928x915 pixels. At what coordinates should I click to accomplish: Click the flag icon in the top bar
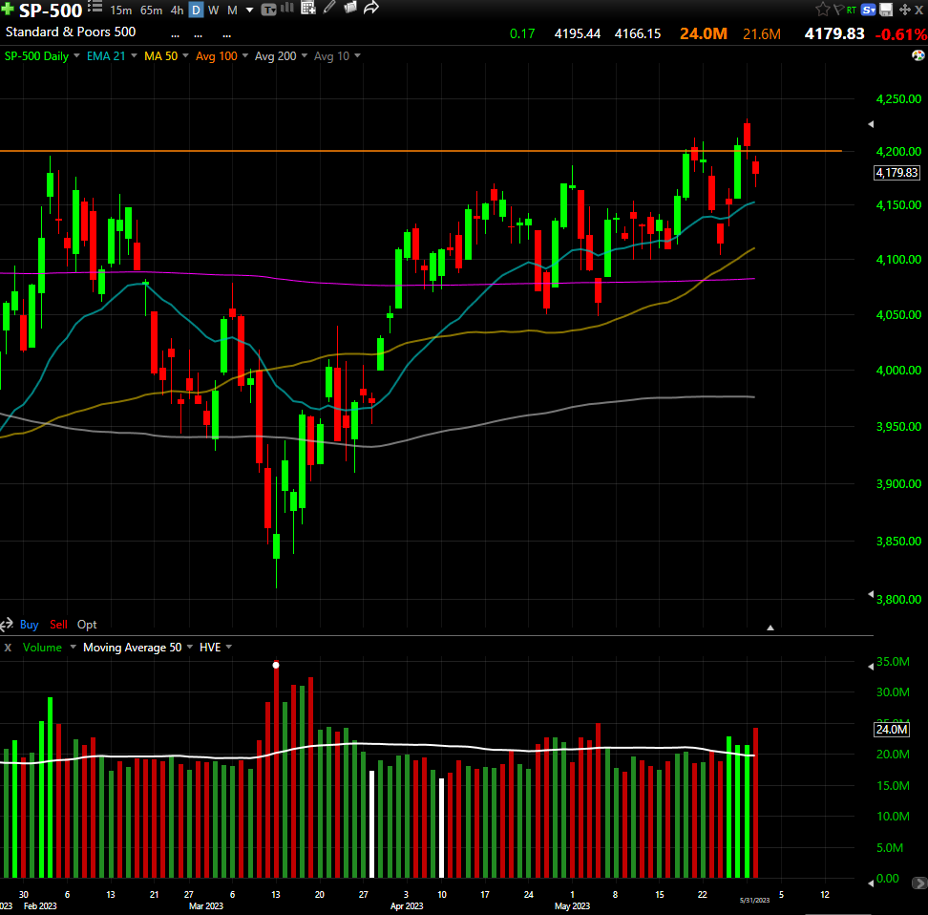838,10
